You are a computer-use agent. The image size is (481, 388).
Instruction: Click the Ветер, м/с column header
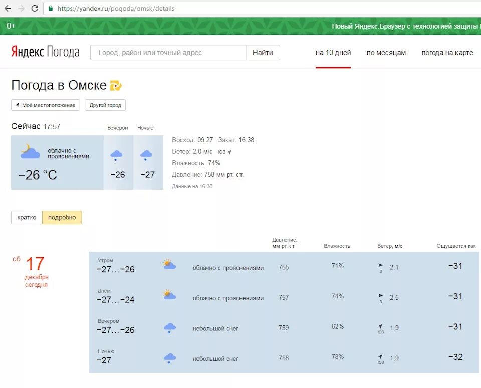pyautogui.click(x=390, y=246)
